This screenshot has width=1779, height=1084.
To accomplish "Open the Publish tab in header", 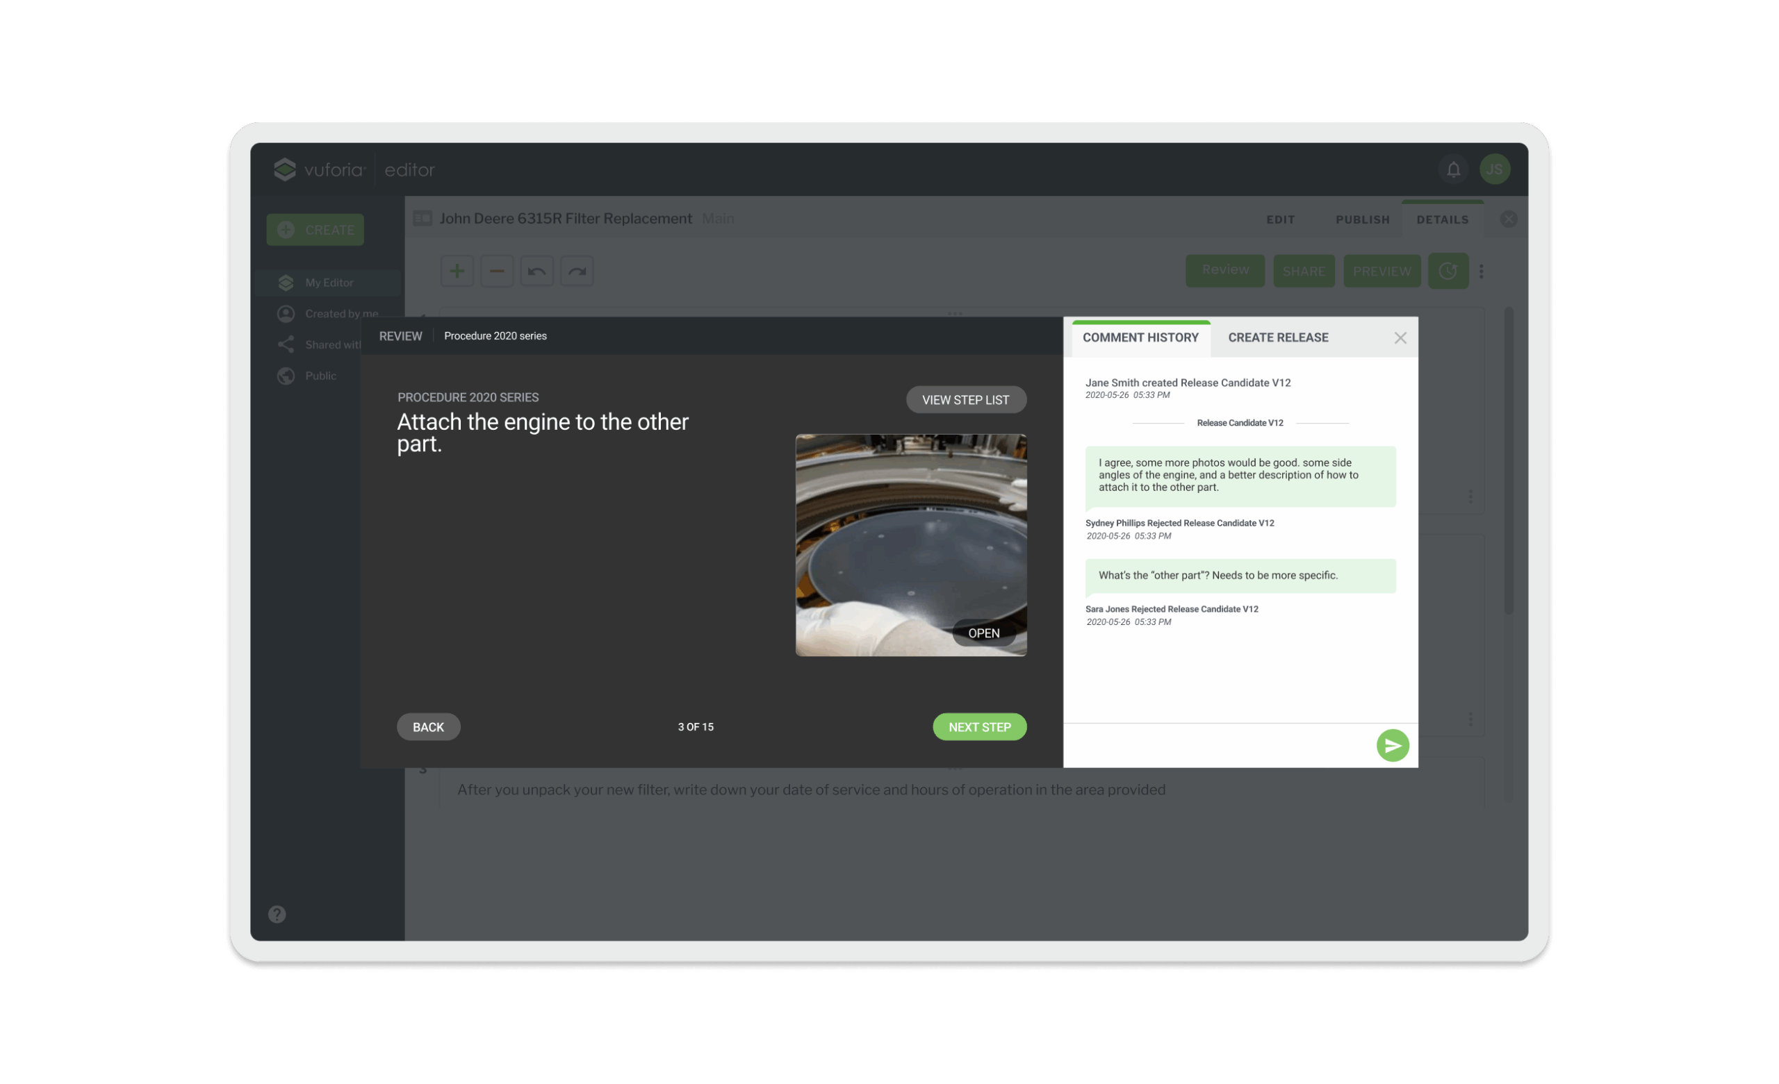I will point(1361,219).
